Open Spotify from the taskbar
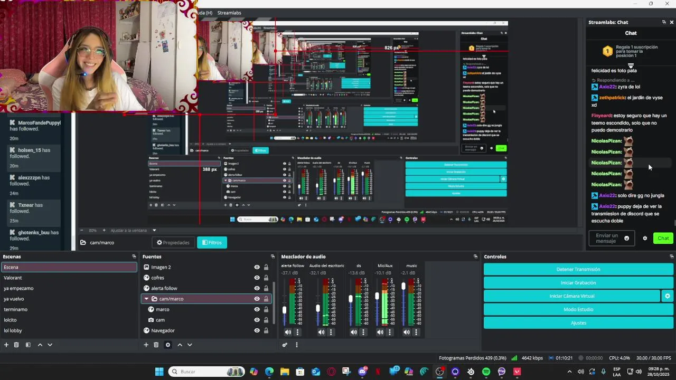Image resolution: width=676 pixels, height=380 pixels. click(x=486, y=372)
